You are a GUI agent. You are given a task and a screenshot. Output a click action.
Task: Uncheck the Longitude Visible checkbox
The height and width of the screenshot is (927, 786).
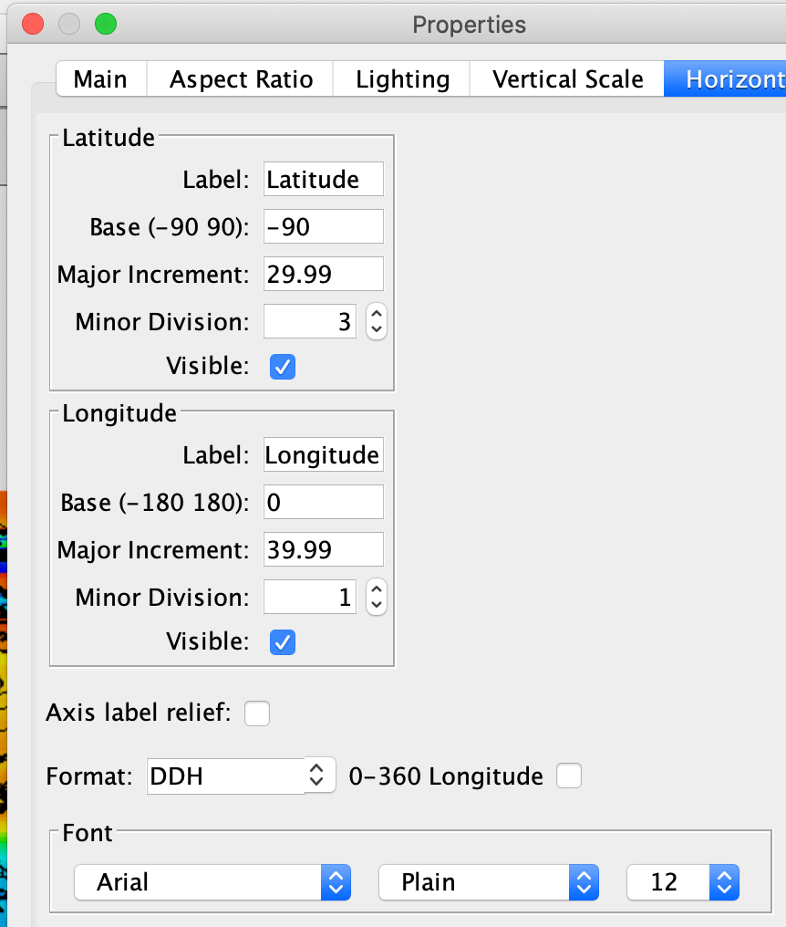coord(283,642)
